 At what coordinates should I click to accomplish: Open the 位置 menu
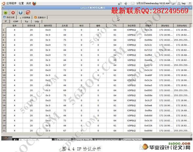coord(21,3)
